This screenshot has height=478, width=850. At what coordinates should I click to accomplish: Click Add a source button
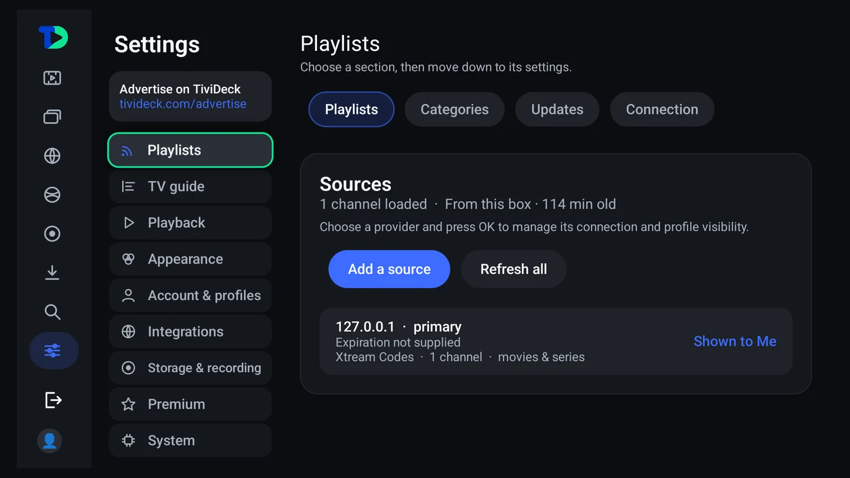pyautogui.click(x=389, y=269)
